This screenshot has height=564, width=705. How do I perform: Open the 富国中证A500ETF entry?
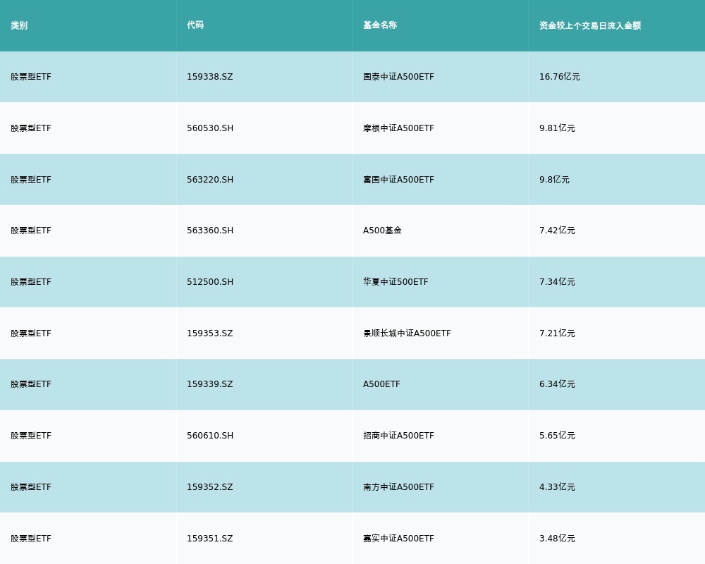pyautogui.click(x=398, y=180)
